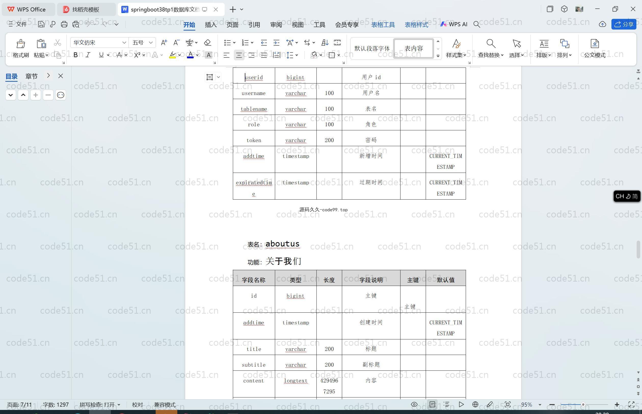The width and height of the screenshot is (642, 414).
Task: Click the Styles Set (样式集) icon
Action: click(x=456, y=43)
